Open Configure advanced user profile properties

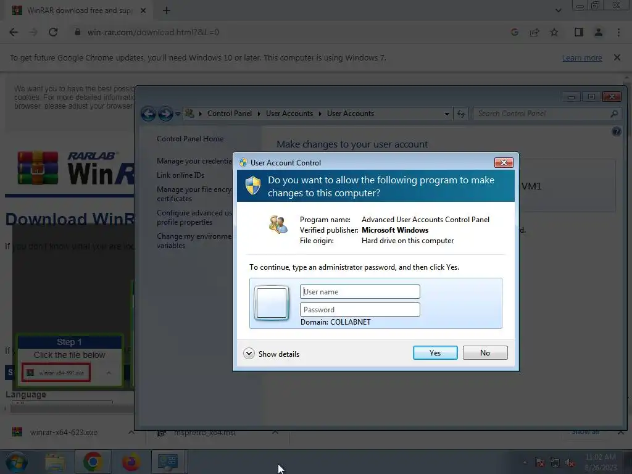tap(194, 217)
